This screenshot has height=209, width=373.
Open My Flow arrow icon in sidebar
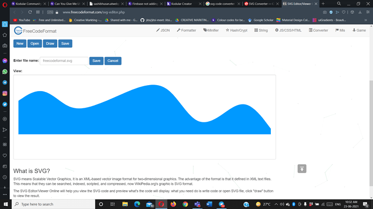click(5, 130)
